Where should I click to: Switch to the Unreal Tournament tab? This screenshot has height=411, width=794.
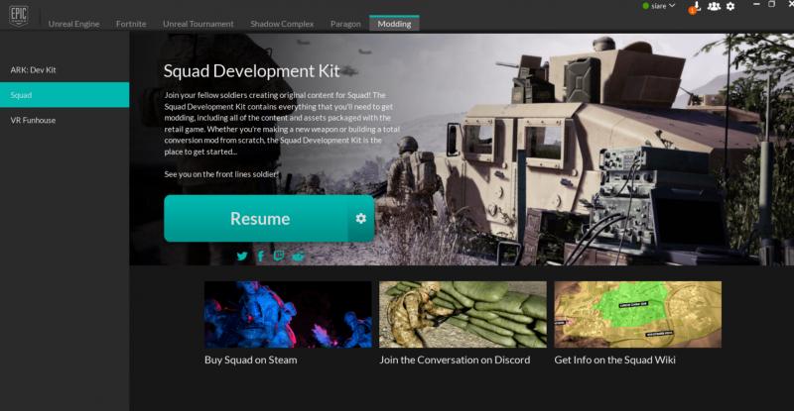click(198, 24)
